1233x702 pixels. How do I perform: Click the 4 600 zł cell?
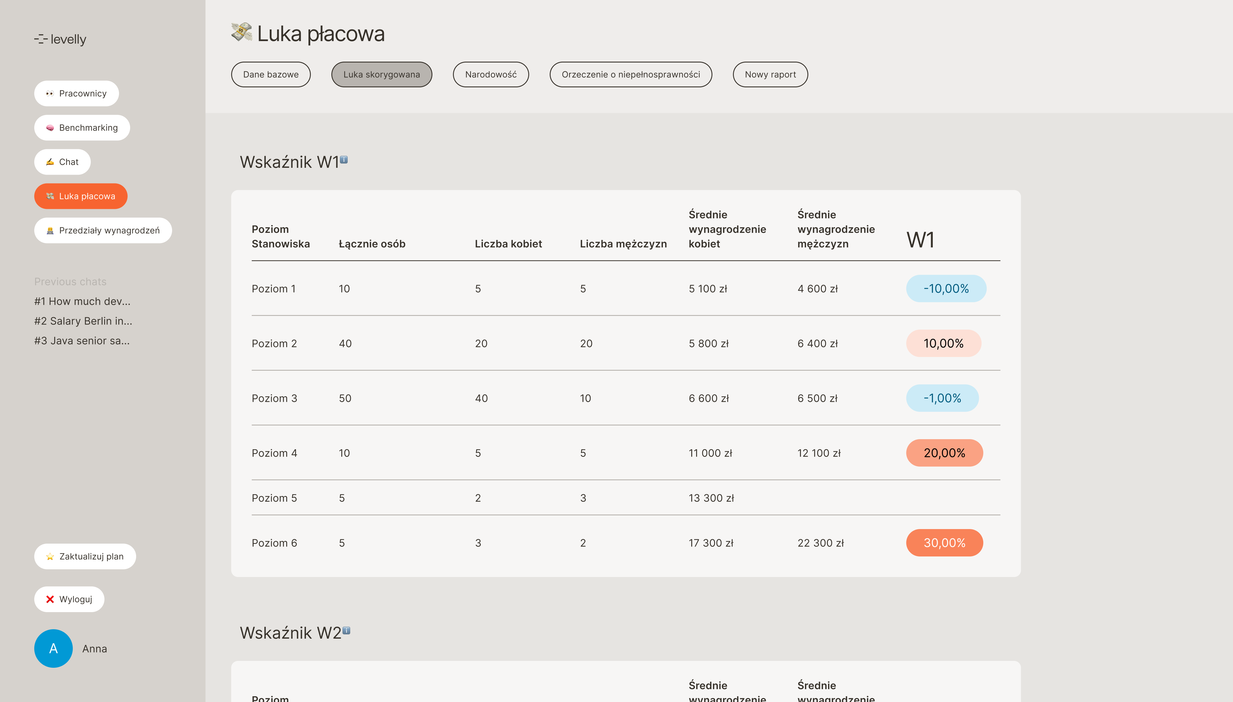tap(817, 289)
